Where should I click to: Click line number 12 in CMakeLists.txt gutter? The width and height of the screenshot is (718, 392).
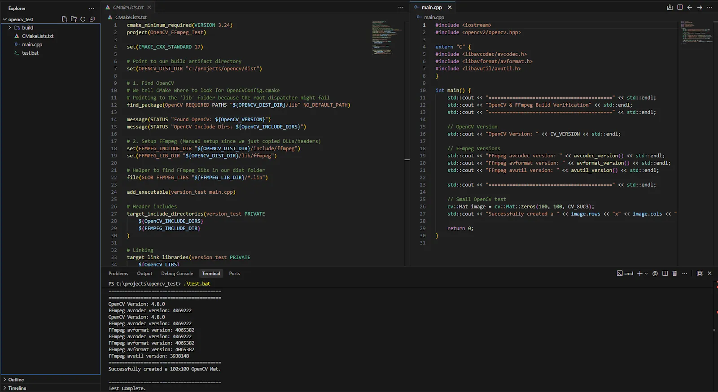tap(114, 105)
